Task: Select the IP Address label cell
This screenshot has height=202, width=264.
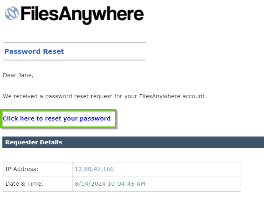Action: [x=38, y=169]
